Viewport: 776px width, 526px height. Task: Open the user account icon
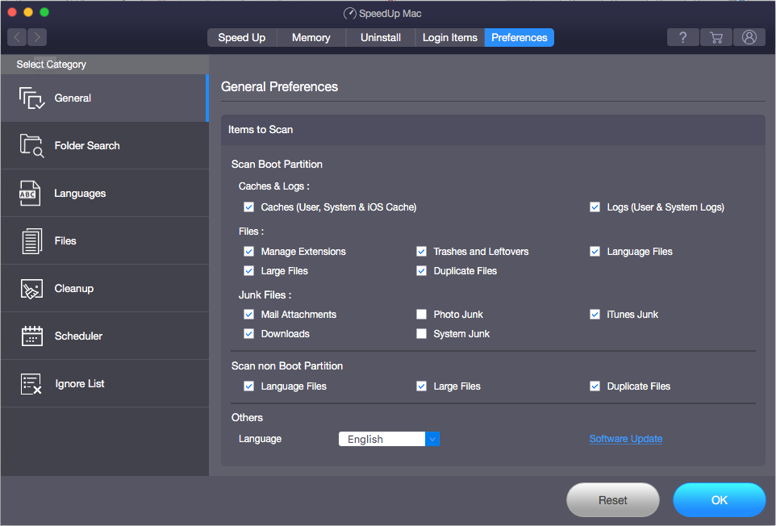click(x=749, y=37)
